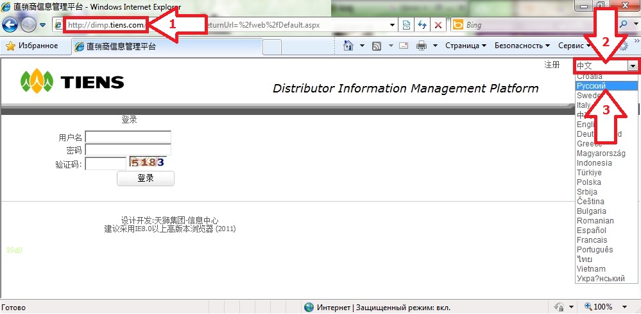Click the browser Back arrow button
This screenshot has width=641, height=314.
click(10, 25)
